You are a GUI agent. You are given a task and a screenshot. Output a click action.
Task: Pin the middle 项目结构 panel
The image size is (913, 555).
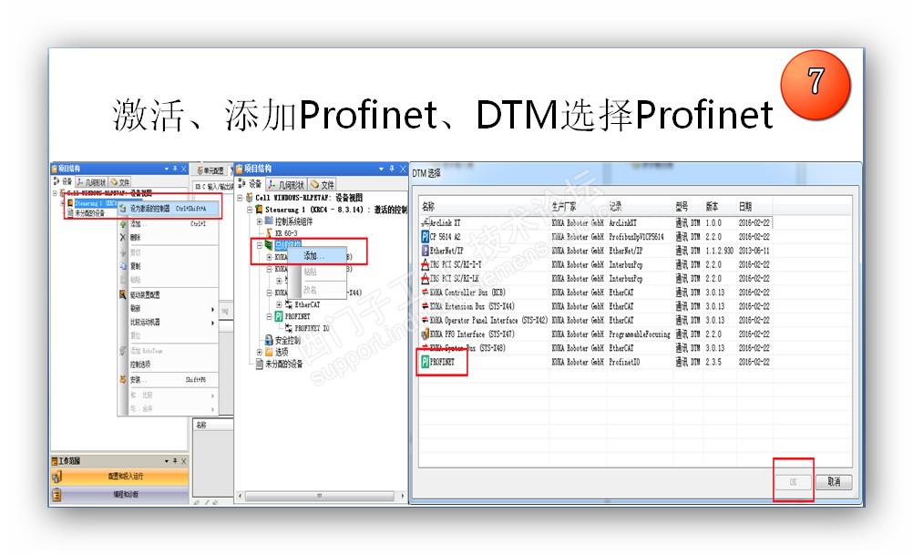point(392,169)
